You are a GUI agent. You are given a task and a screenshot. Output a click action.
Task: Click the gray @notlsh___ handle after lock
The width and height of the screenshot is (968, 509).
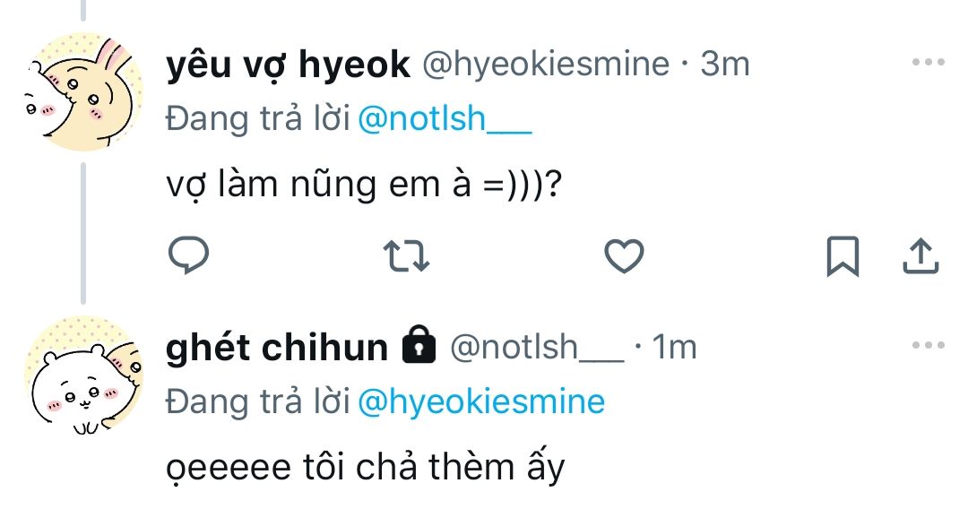(x=535, y=348)
